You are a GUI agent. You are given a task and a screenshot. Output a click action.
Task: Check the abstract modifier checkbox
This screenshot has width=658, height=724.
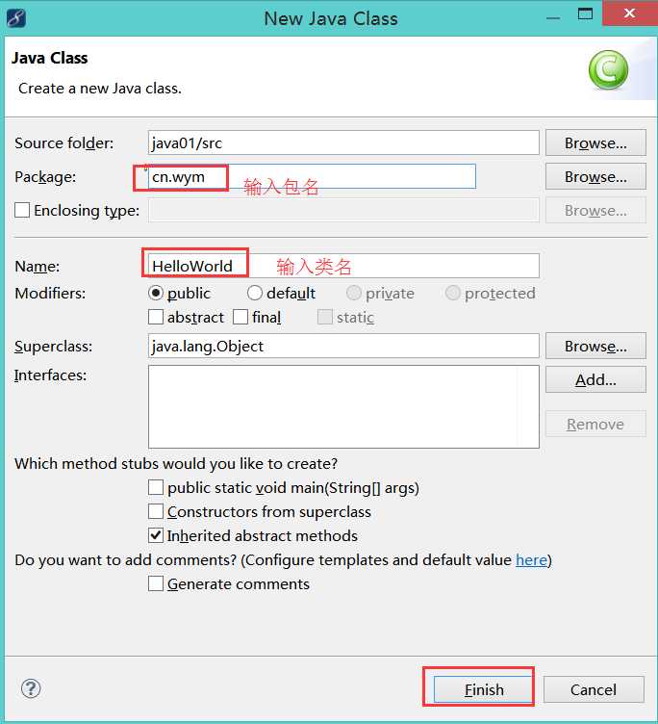156,317
